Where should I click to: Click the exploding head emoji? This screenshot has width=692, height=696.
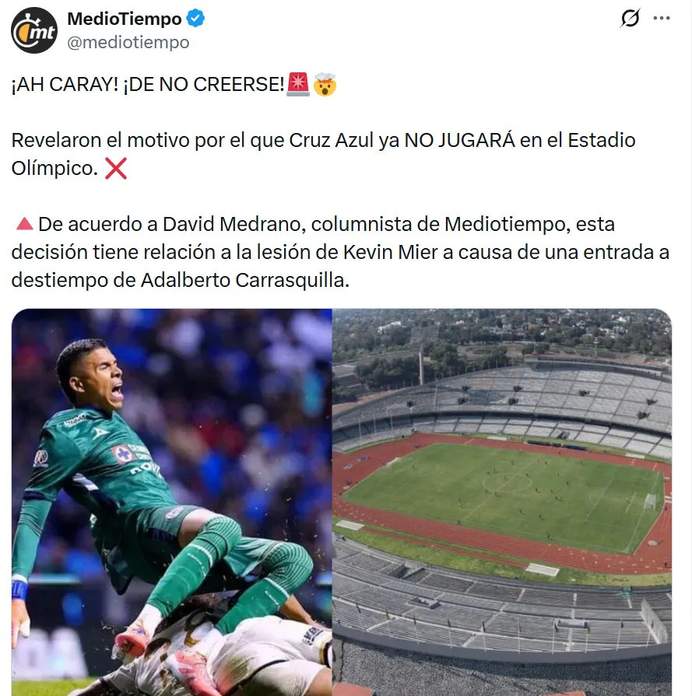(x=325, y=84)
